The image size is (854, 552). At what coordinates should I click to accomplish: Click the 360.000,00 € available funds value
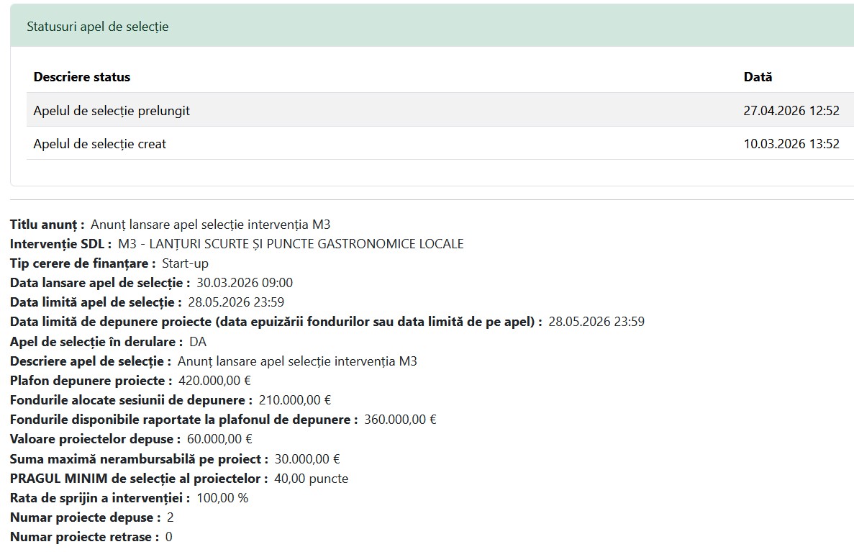[400, 420]
